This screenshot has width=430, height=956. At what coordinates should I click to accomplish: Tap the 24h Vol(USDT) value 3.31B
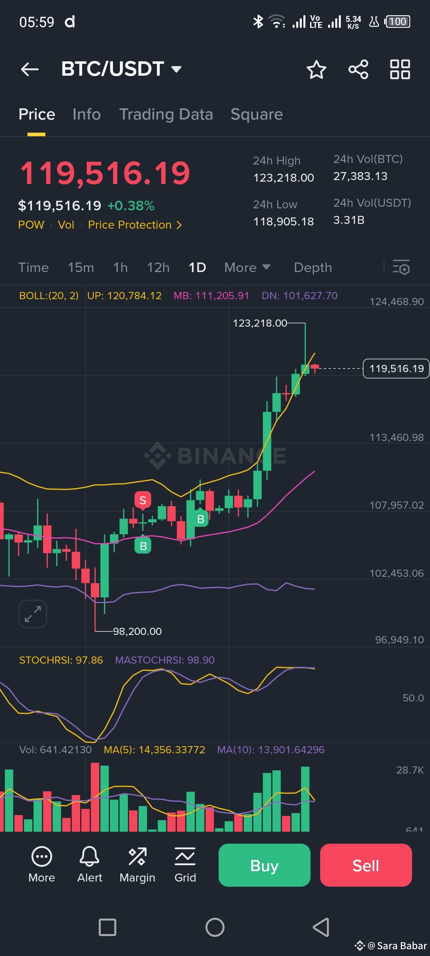point(349,220)
